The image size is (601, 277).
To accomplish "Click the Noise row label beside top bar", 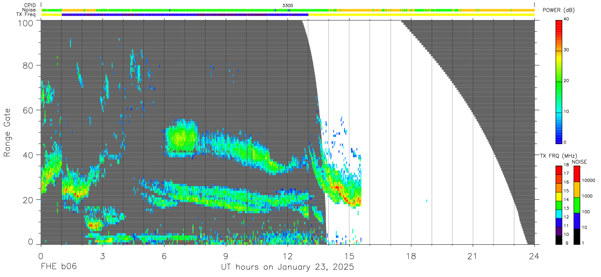I will [29, 10].
